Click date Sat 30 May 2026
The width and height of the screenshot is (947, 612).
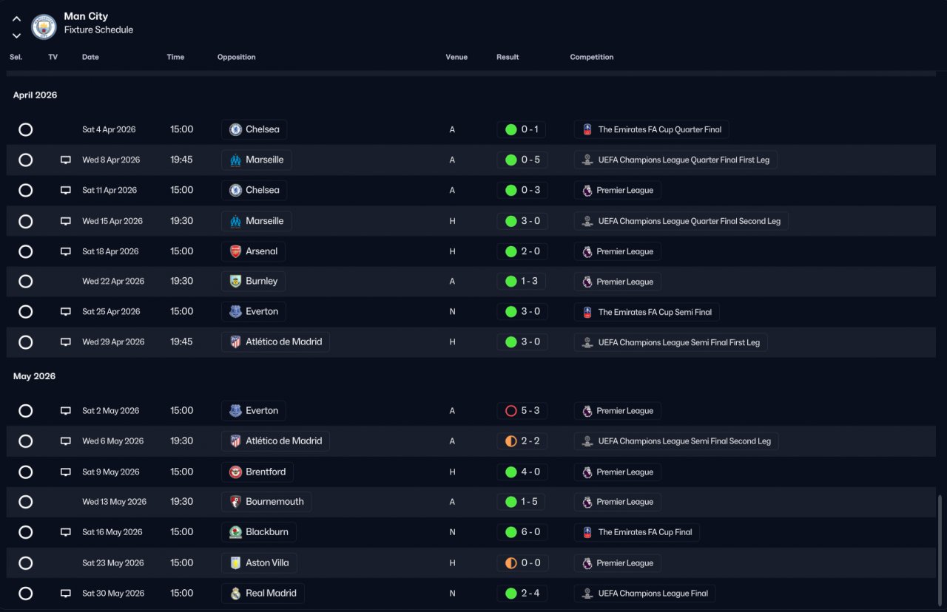[x=113, y=593]
